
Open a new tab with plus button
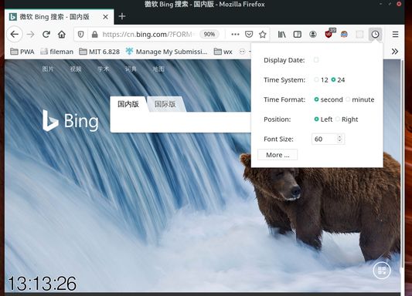coord(122,16)
